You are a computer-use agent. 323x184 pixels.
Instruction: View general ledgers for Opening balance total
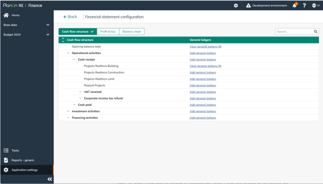coord(205,46)
